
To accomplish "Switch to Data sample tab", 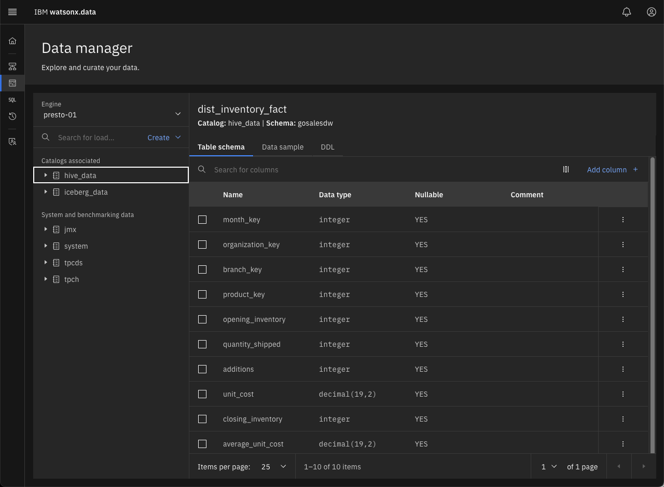I will pyautogui.click(x=283, y=147).
